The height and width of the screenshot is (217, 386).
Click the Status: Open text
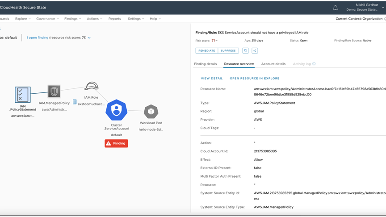[x=298, y=41]
